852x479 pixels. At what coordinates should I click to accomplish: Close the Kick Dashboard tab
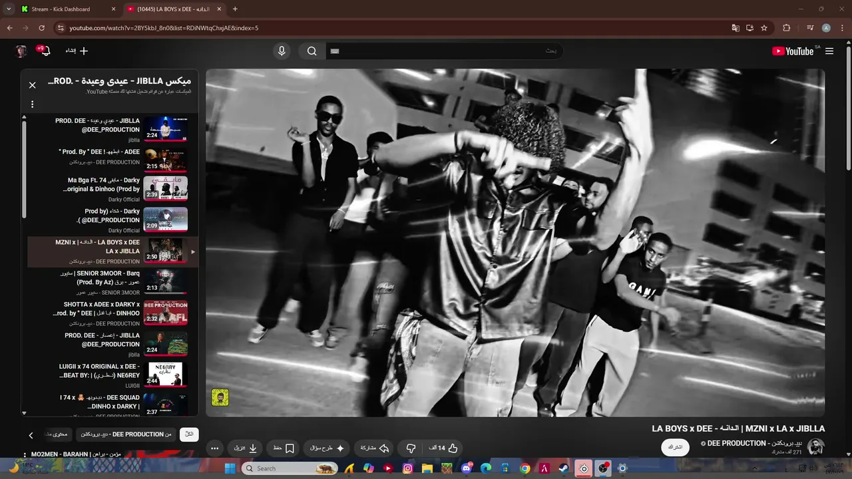pos(112,9)
